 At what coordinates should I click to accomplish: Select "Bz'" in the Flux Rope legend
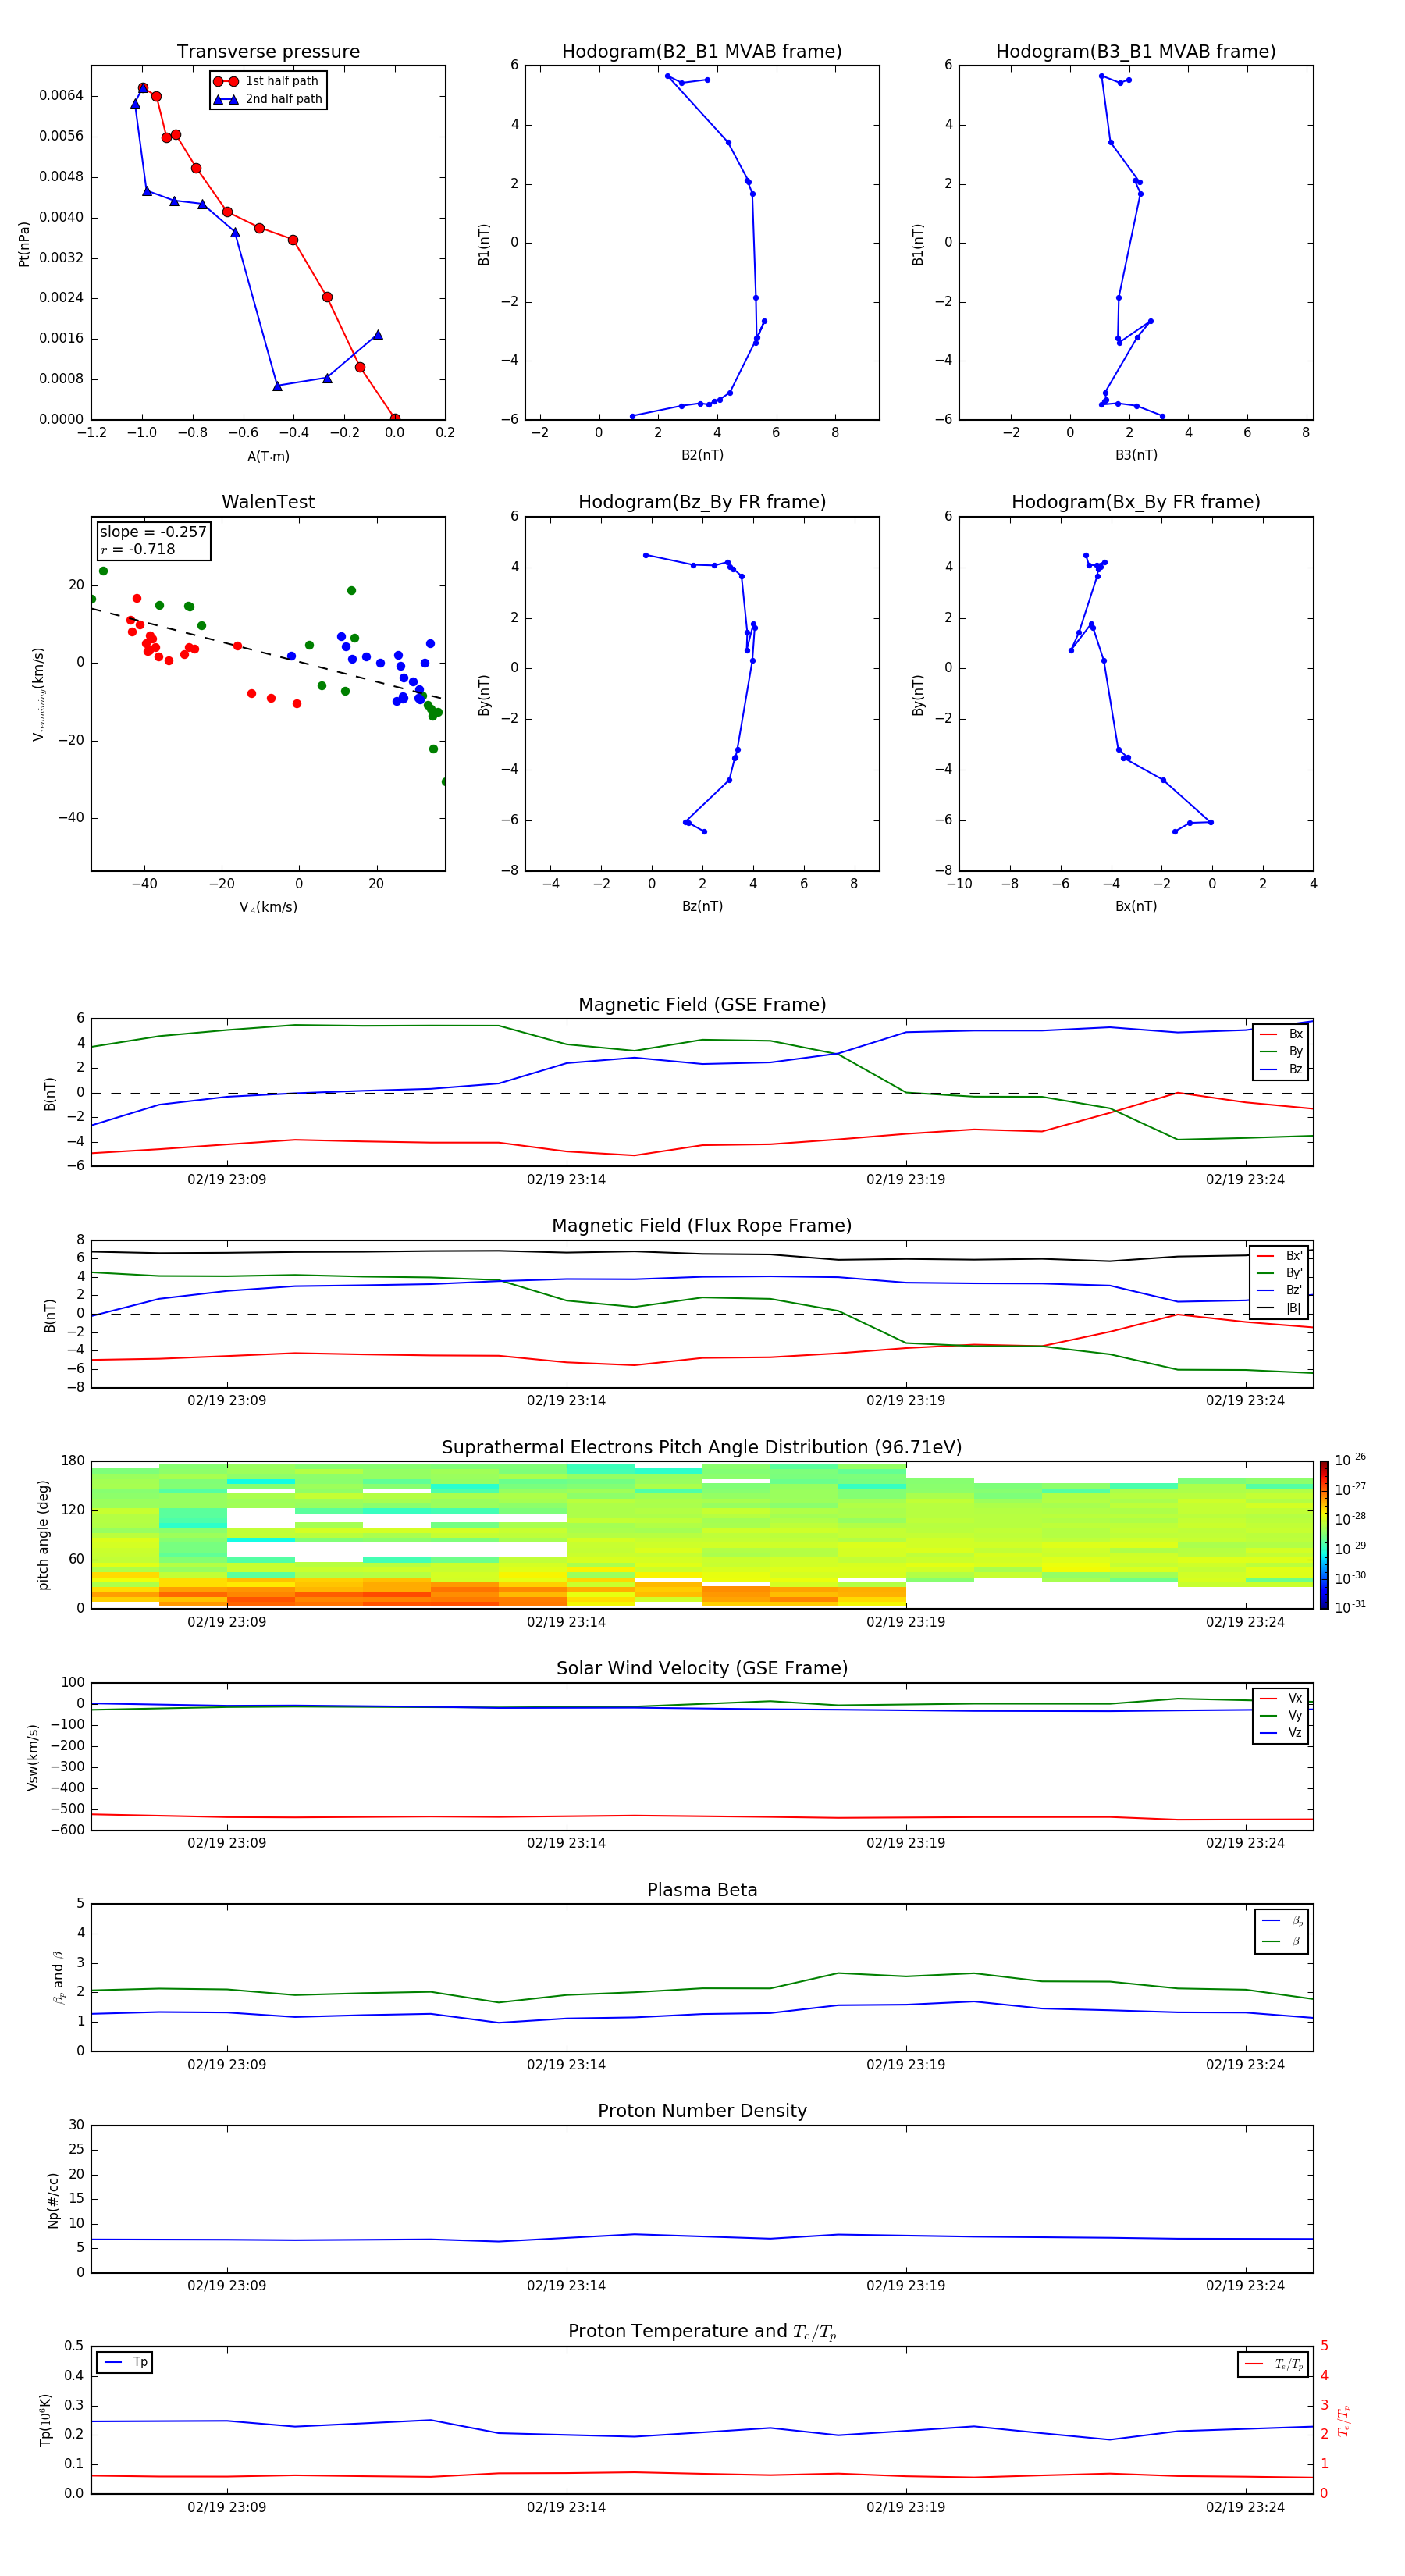pos(1280,1290)
